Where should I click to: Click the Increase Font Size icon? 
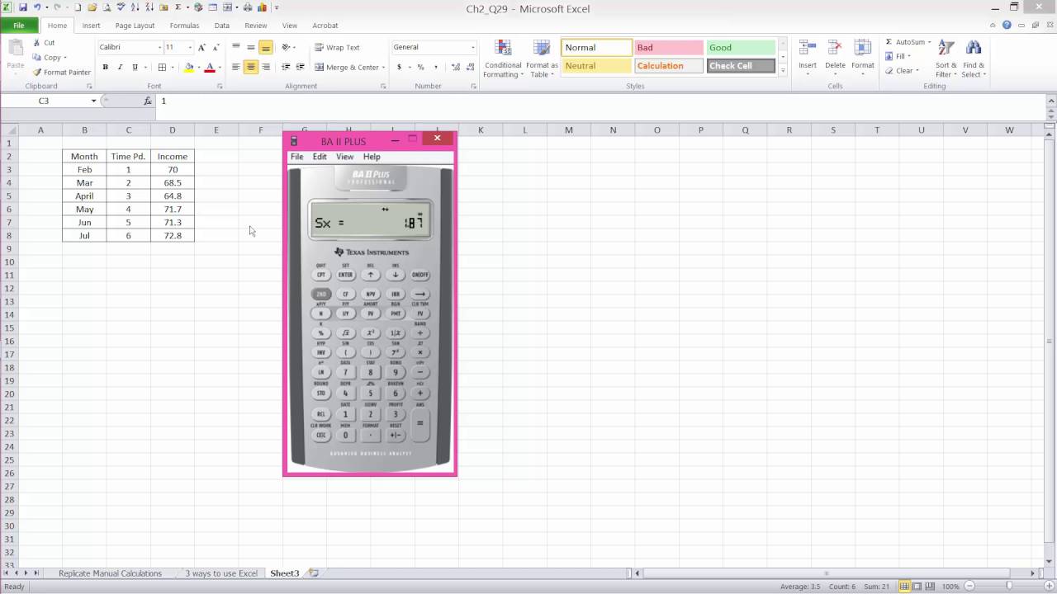click(x=201, y=48)
